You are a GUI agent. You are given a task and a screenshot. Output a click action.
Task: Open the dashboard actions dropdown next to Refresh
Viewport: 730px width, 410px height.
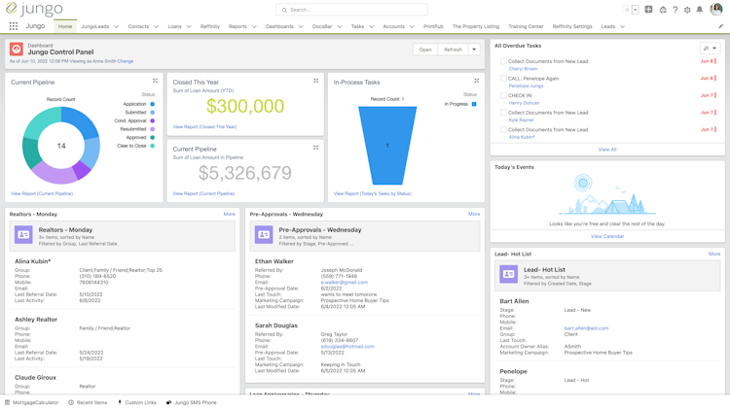click(x=474, y=50)
